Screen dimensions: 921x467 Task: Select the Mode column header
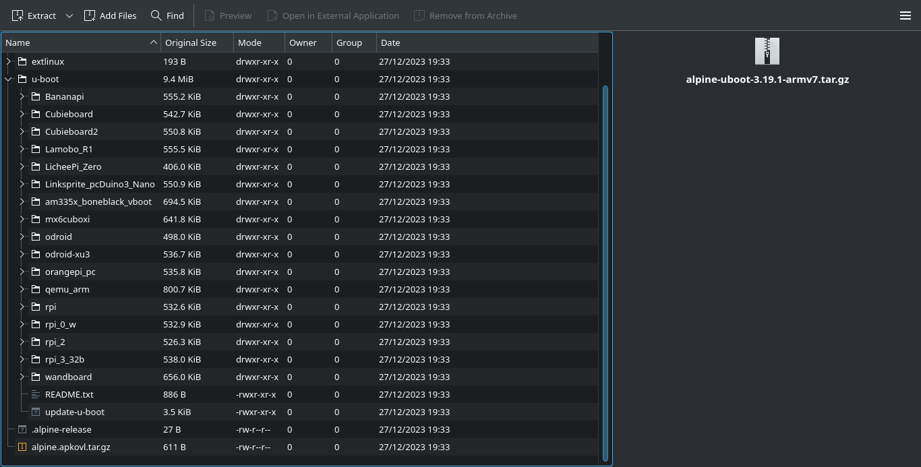(249, 42)
